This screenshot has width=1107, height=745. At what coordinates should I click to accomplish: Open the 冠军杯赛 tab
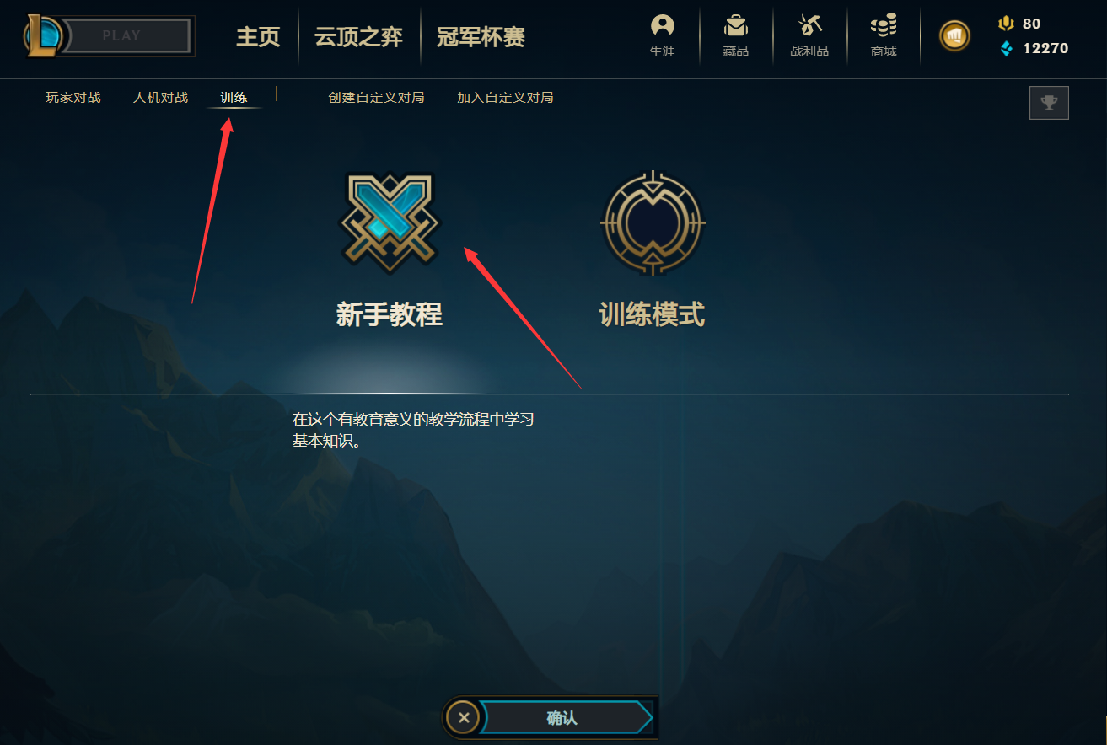click(481, 37)
